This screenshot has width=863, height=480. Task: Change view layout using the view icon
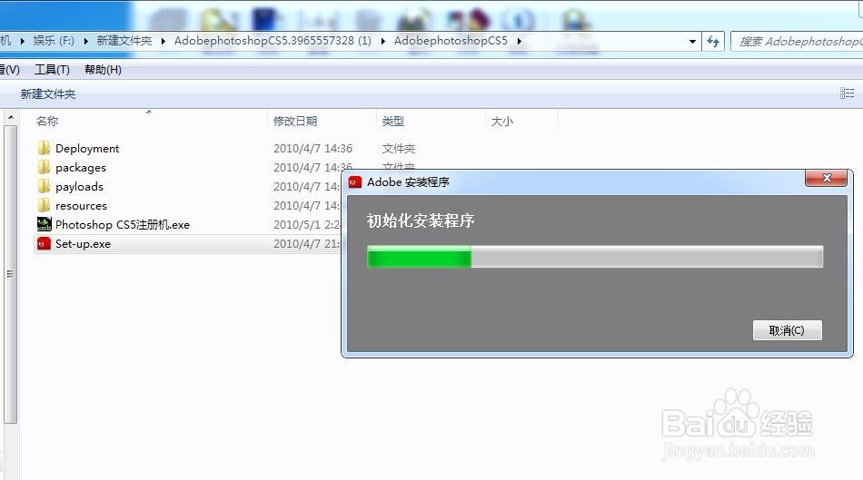[847, 93]
